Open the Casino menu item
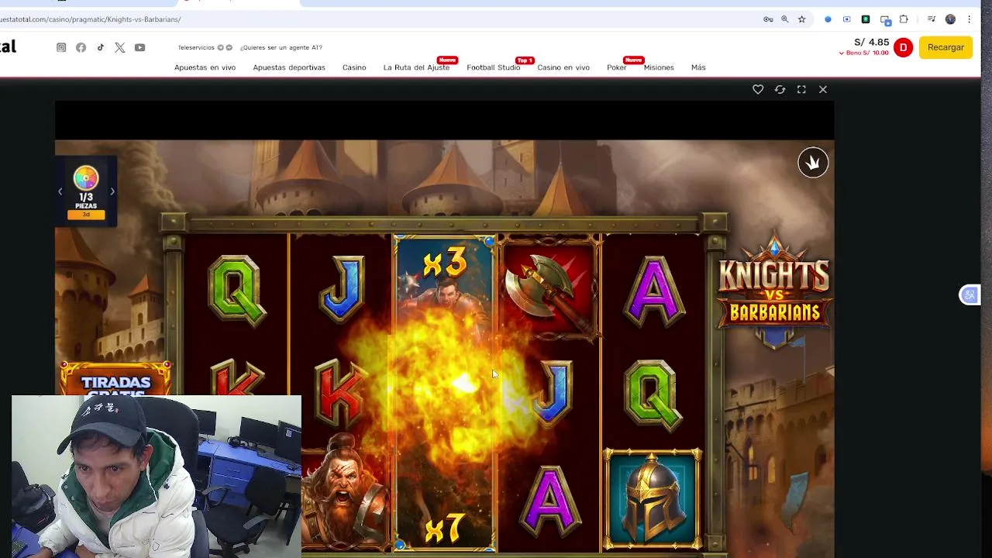Image resolution: width=992 pixels, height=558 pixels. pyautogui.click(x=354, y=67)
